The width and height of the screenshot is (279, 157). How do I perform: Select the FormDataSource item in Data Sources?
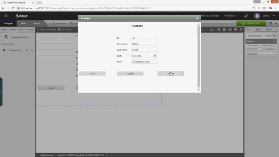(14, 51)
